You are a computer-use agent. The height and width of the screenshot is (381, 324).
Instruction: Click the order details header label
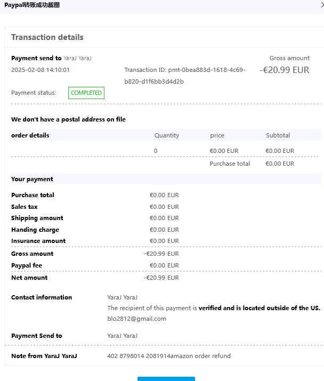[30, 135]
